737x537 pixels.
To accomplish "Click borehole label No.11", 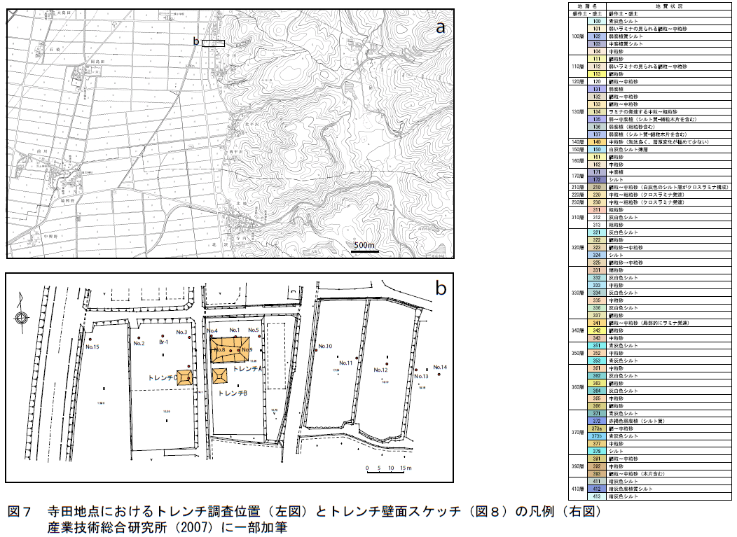I will pos(345,363).
